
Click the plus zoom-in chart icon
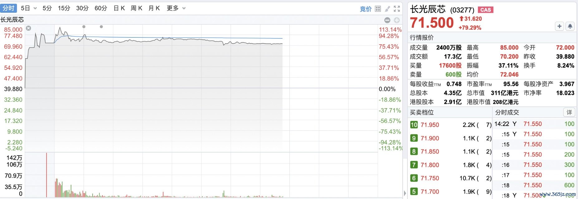pyautogui.click(x=397, y=20)
